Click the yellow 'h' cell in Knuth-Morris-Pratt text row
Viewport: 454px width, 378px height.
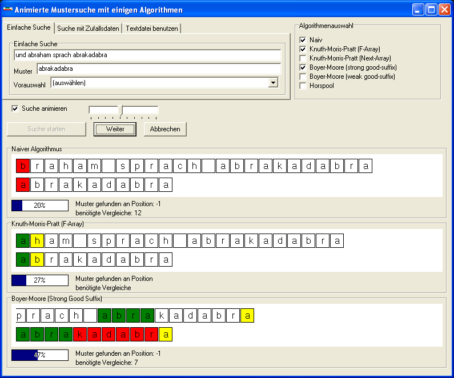tap(37, 241)
